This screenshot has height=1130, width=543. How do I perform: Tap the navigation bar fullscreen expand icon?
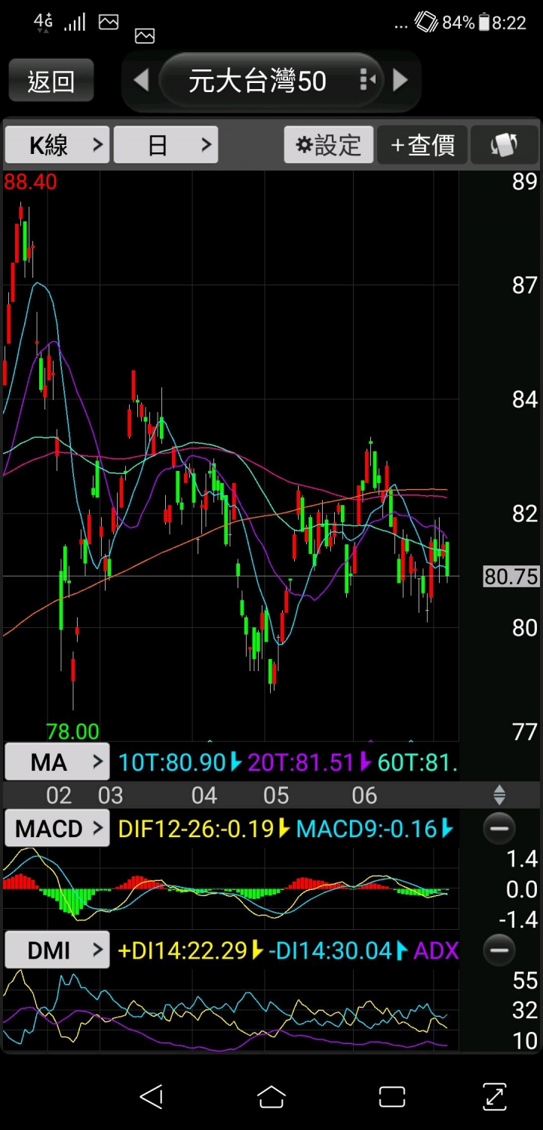494,1096
